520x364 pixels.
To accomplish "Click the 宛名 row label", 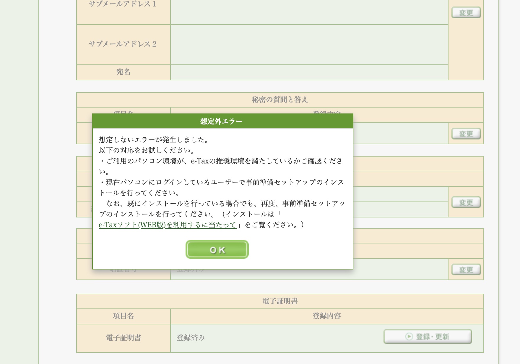I will 123,72.
